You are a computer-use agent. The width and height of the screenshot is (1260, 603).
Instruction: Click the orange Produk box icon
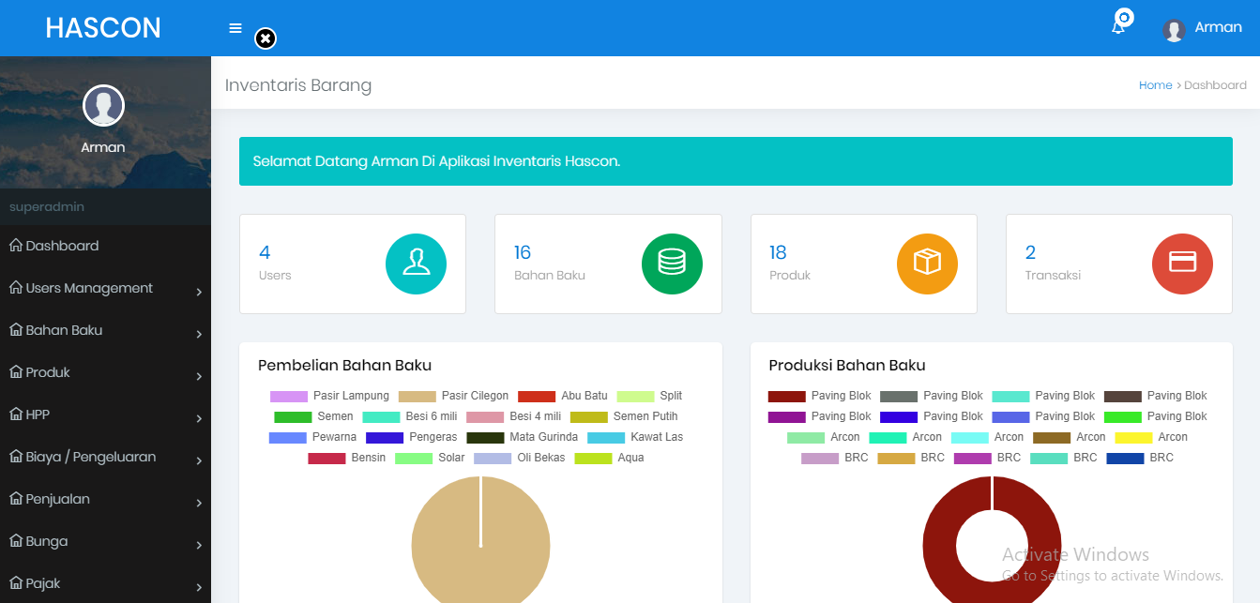(x=927, y=264)
